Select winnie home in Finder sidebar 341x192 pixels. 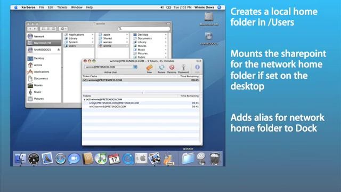pos(44,65)
